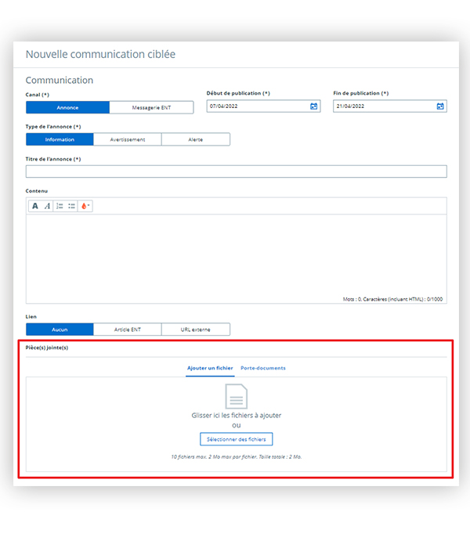Open the Début de publication calendar
470x548 pixels.
pos(314,106)
